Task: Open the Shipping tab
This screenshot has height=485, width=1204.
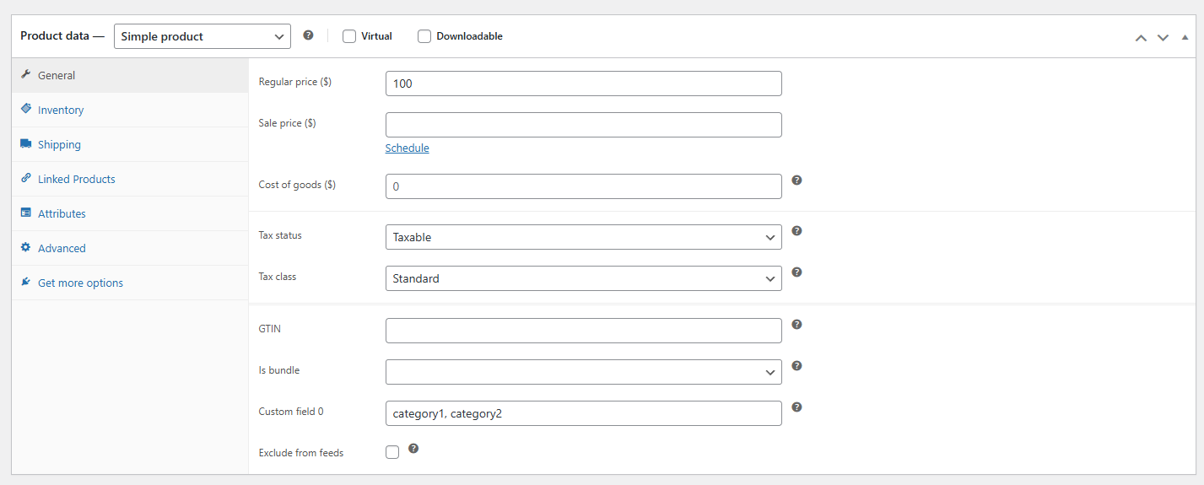Action: 59,144
